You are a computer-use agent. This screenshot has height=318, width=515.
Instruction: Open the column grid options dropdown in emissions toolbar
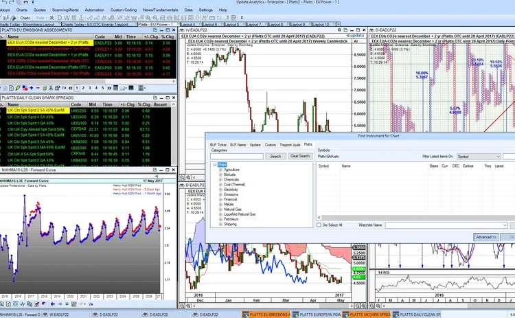coord(141,88)
